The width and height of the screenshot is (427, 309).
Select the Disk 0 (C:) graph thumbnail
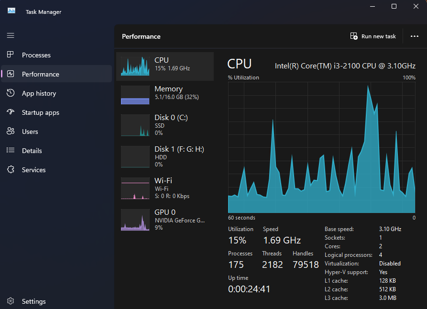click(x=135, y=125)
